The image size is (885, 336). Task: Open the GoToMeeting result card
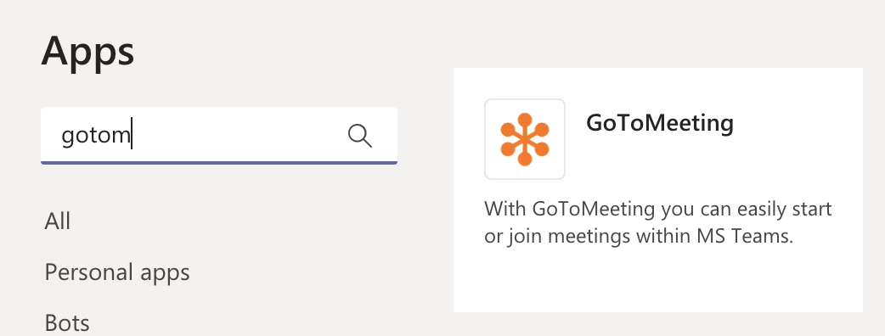tap(658, 190)
